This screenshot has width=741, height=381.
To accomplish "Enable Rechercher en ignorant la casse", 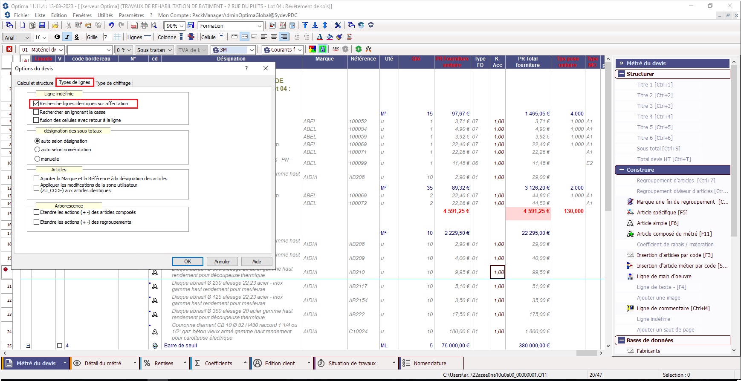I will [x=36, y=112].
